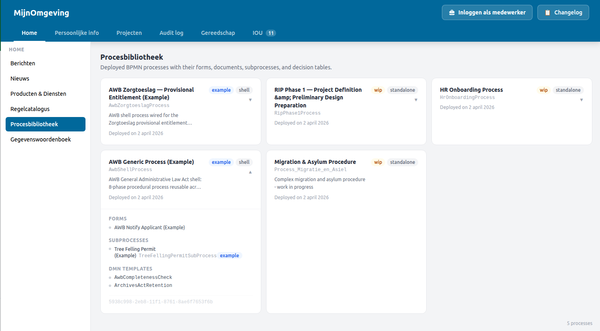Click the AwbCompletenessCheck DMN template entry
Screen dimensions: 600x331
tap(143, 277)
